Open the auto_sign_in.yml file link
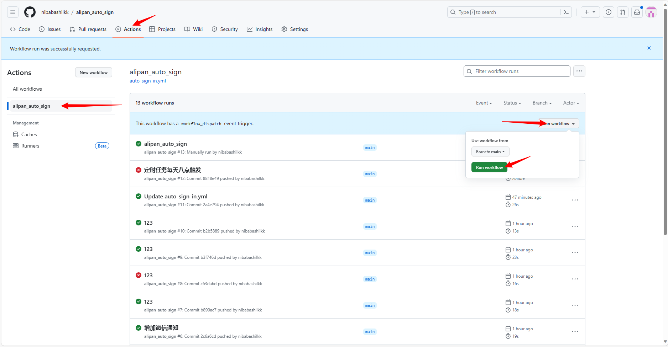Viewport: 668px width, 347px height. point(148,81)
